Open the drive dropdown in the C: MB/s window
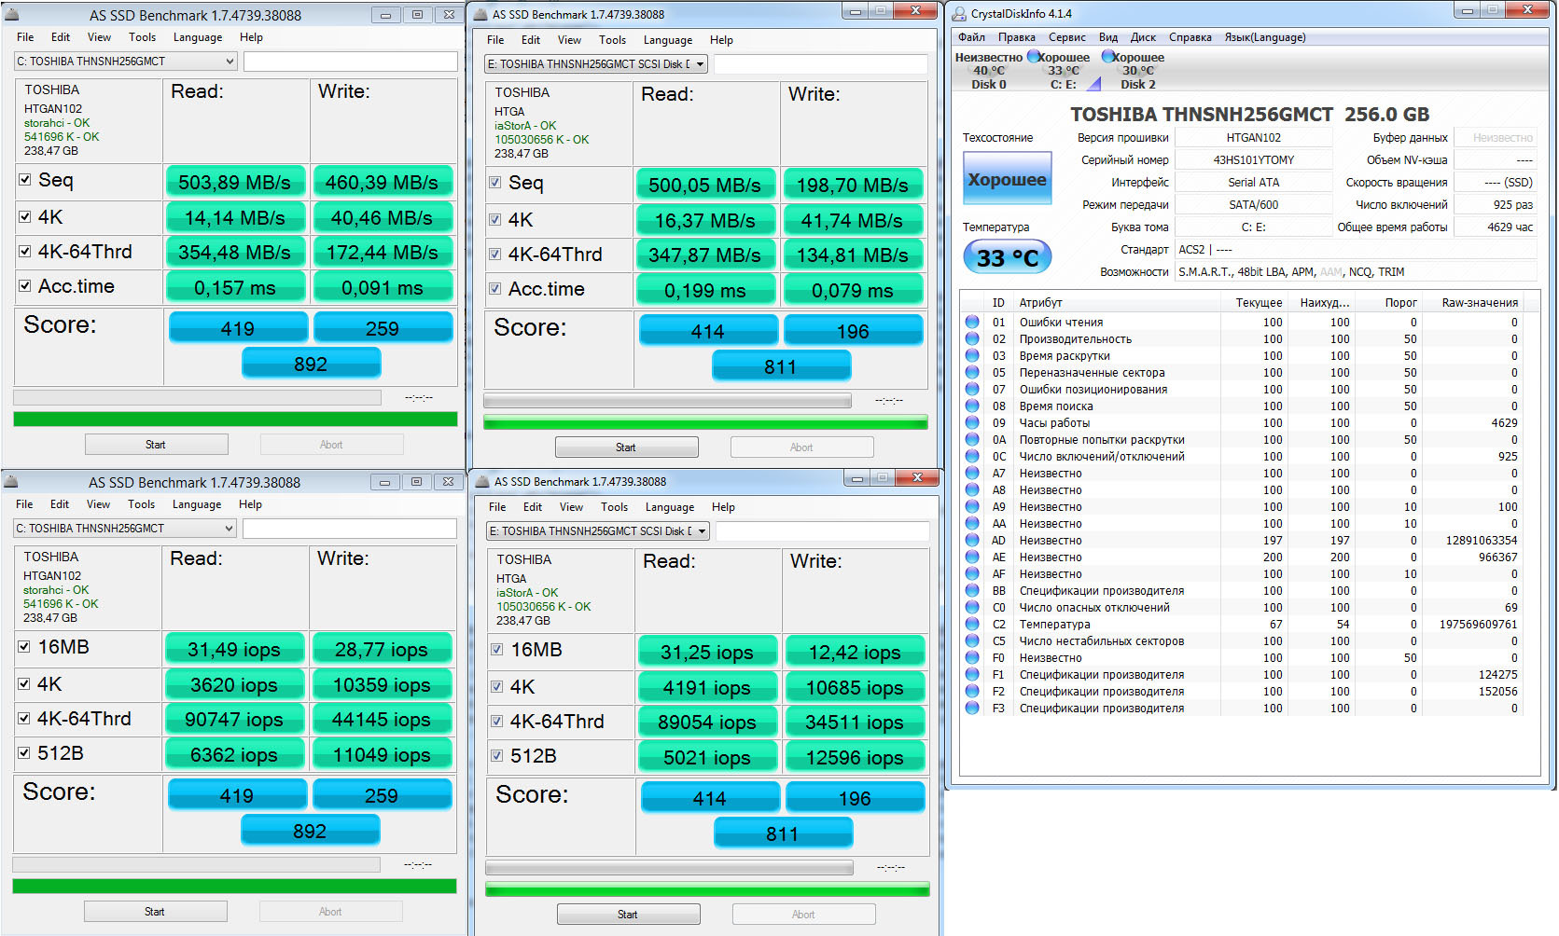The width and height of the screenshot is (1559, 936). pyautogui.click(x=126, y=62)
